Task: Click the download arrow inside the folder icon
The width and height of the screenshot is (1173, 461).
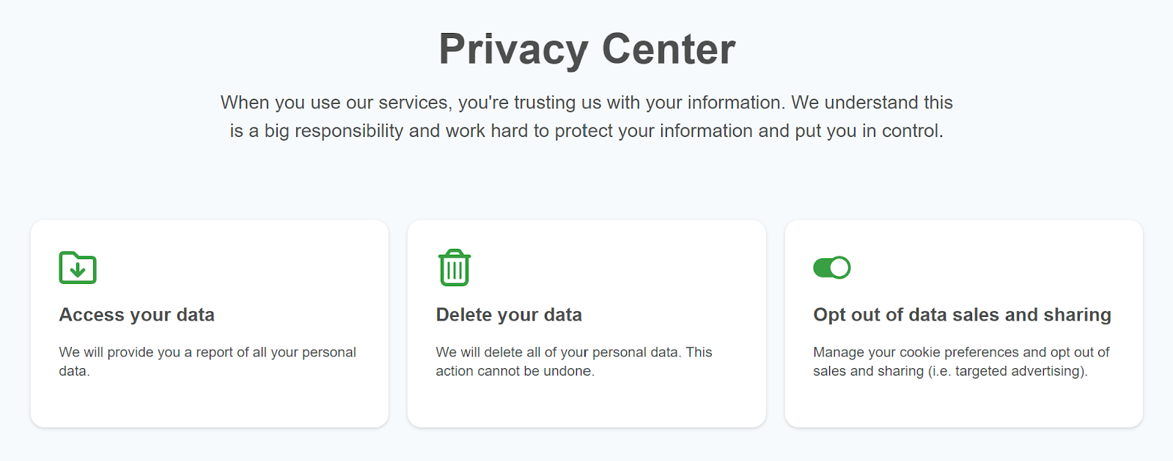Action: coord(77,271)
